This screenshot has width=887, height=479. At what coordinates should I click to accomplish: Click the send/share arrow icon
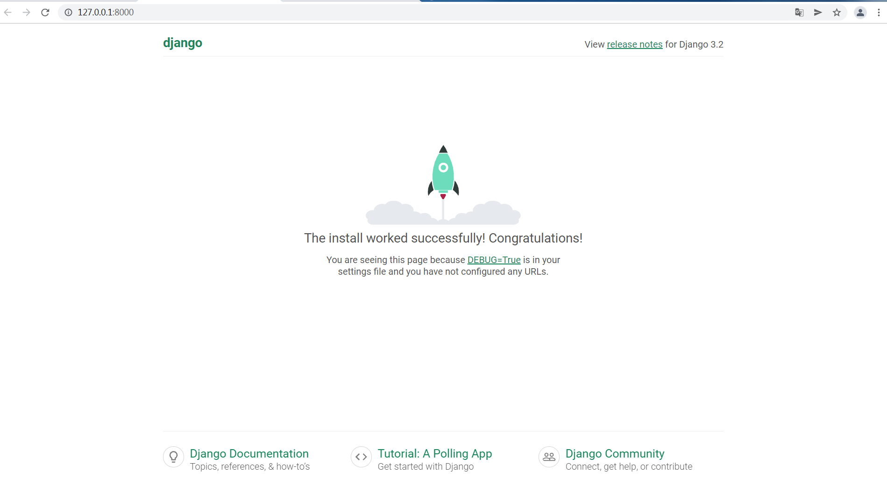click(818, 13)
